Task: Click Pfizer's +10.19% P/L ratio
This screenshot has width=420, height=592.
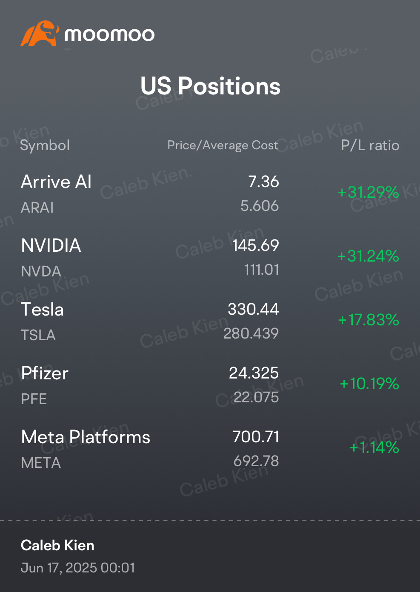Action: point(369,384)
